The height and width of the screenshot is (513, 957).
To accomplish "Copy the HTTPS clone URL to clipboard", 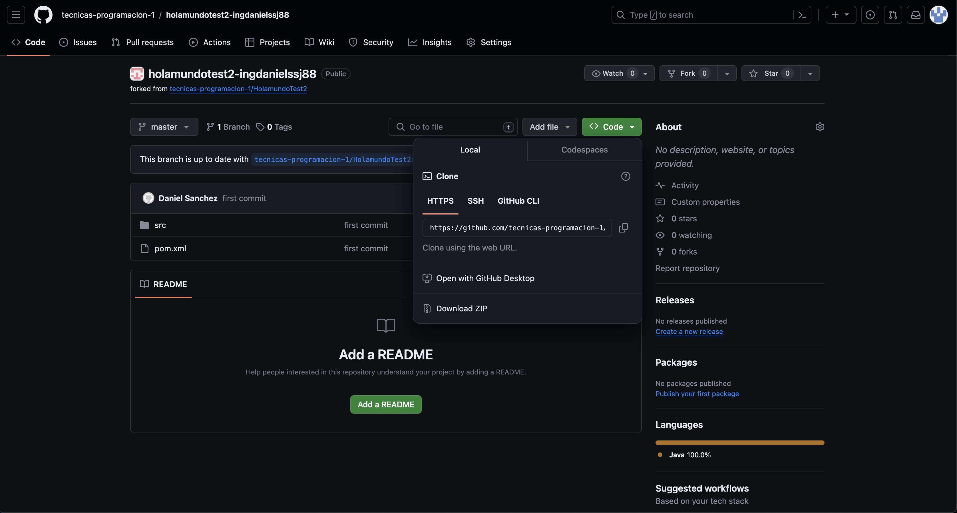I will click(x=623, y=228).
